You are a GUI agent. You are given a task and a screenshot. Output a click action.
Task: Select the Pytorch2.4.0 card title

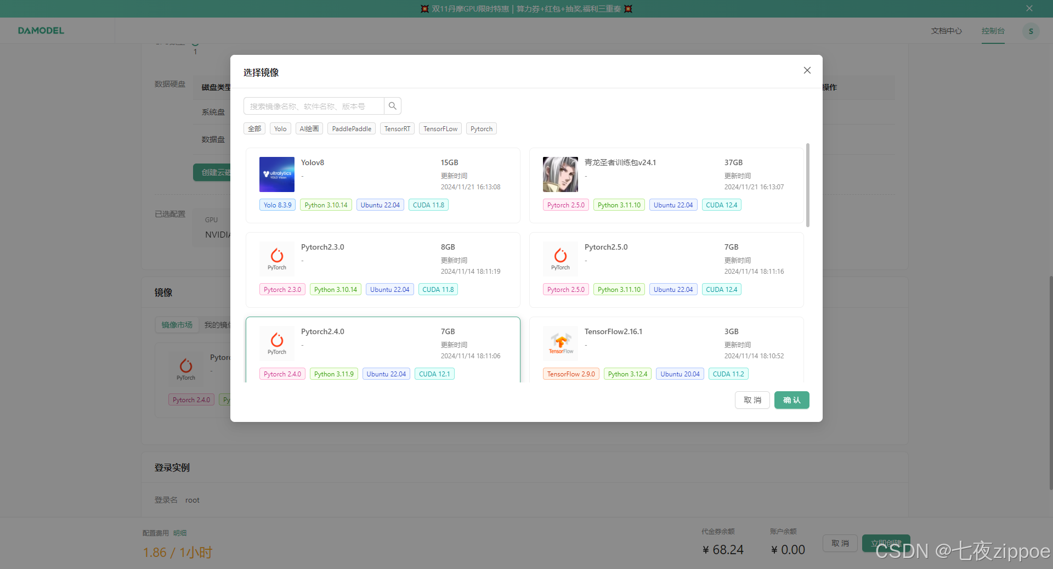(322, 331)
